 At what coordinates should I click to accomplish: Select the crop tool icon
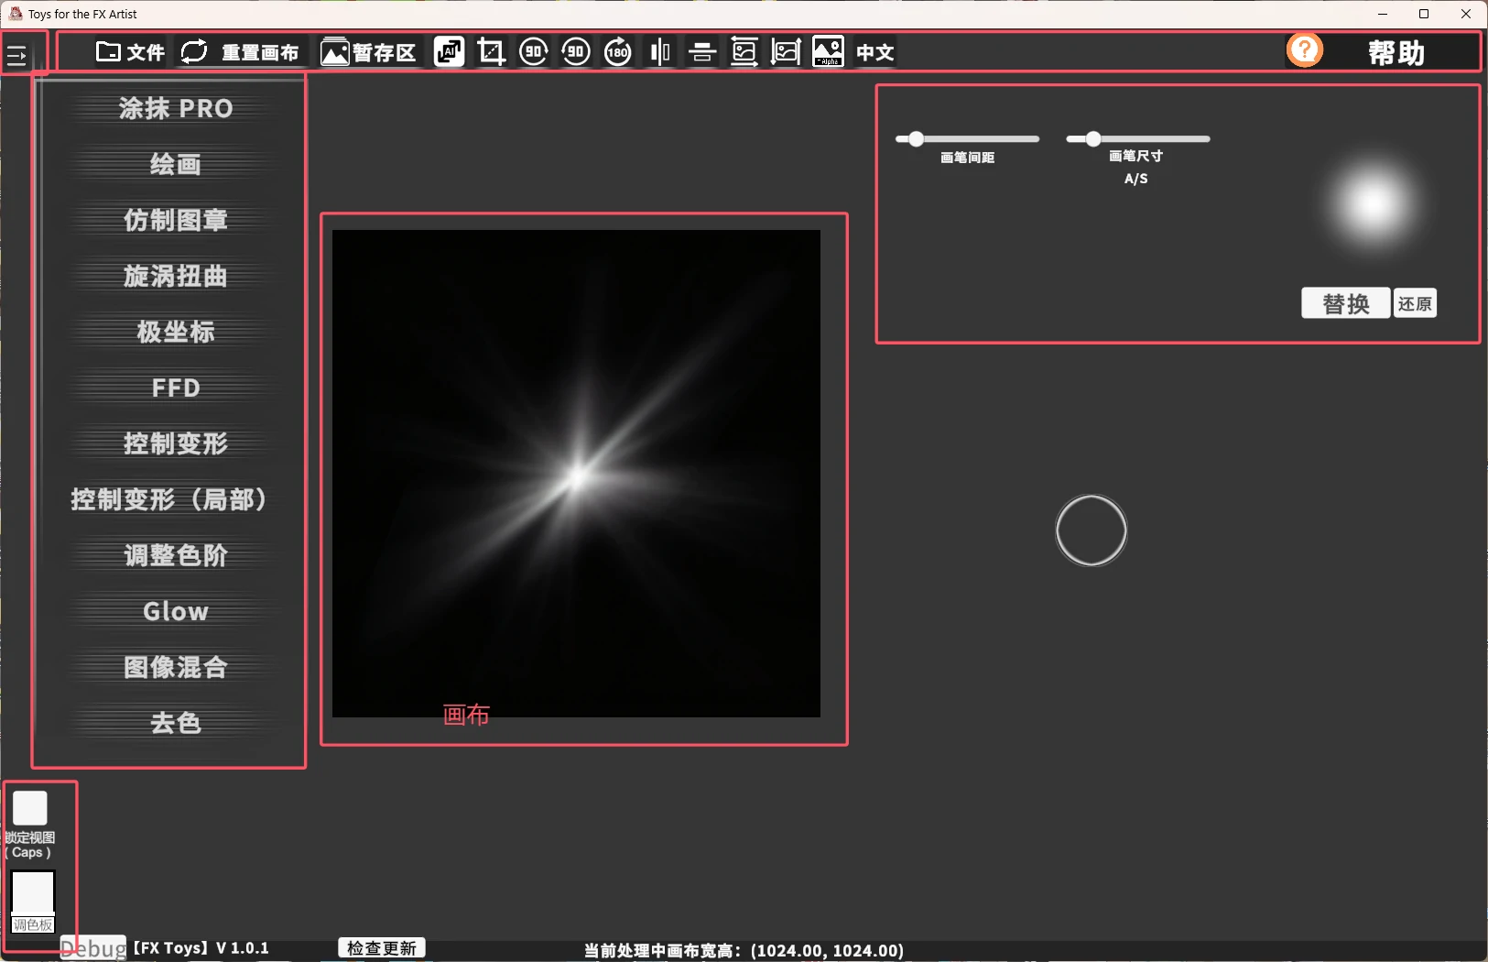click(x=491, y=52)
